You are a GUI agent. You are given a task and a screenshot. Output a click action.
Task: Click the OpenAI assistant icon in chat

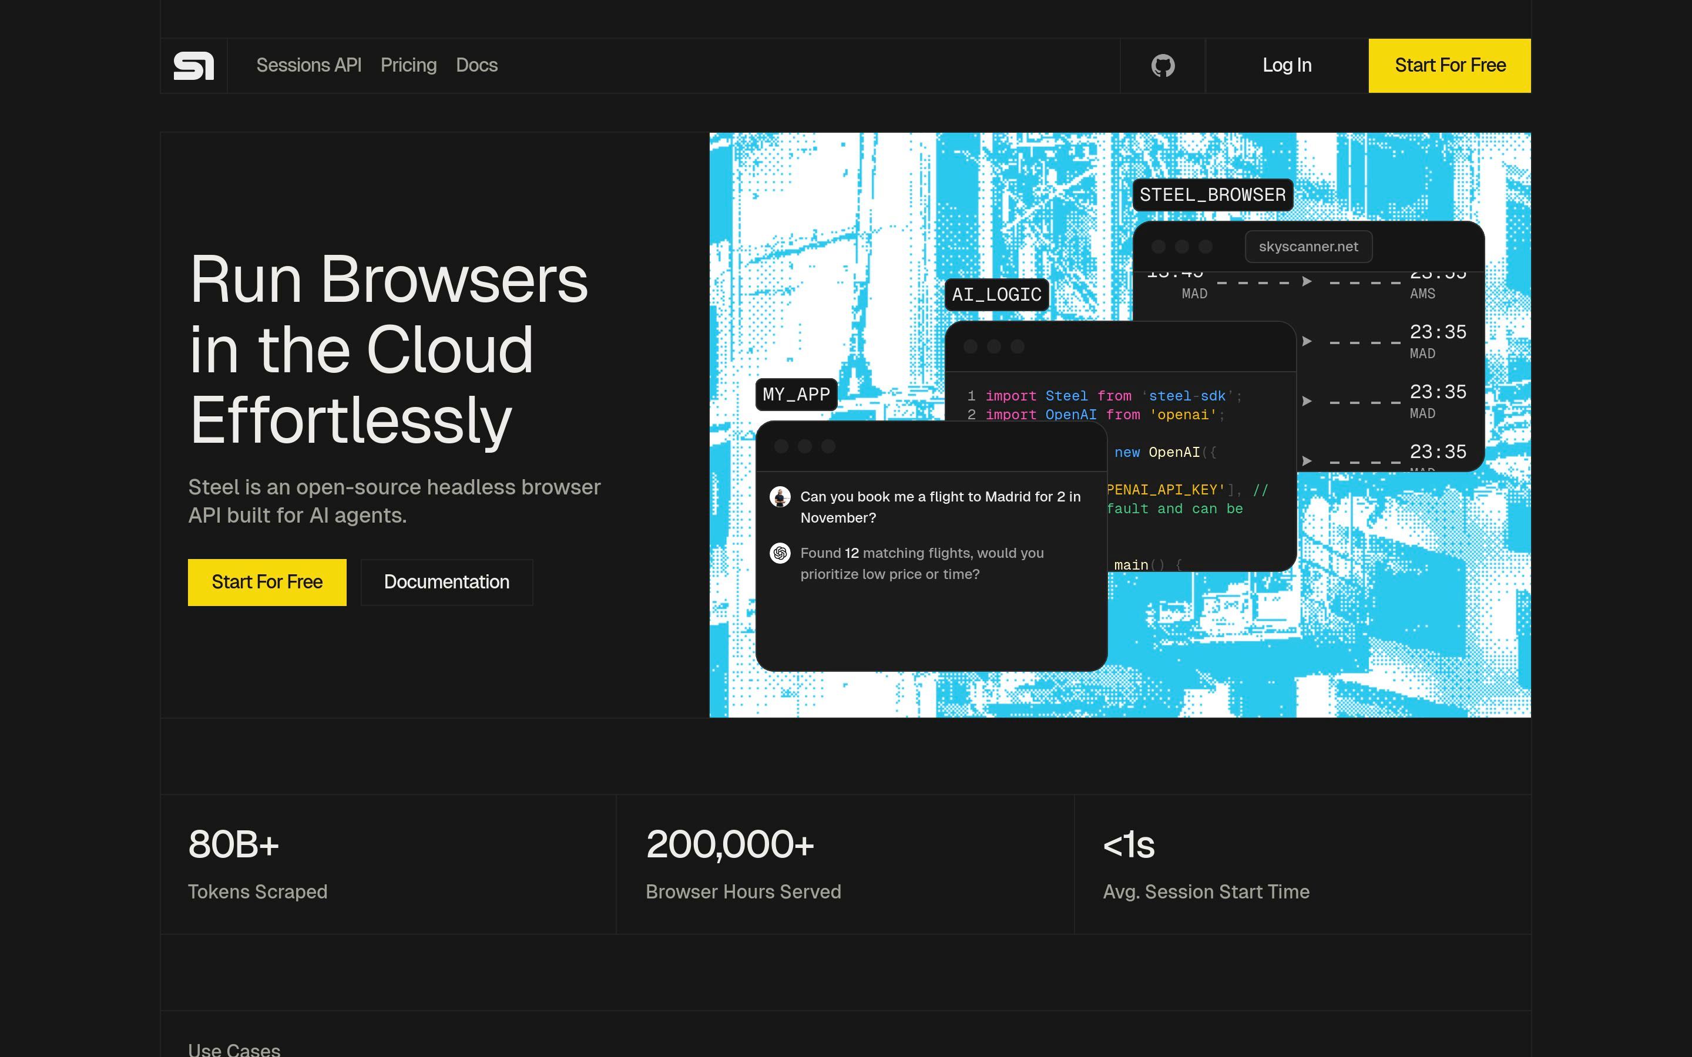click(780, 553)
